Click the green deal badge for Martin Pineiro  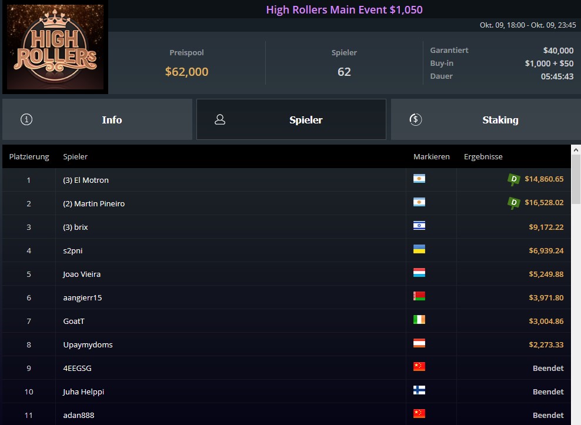[513, 203]
